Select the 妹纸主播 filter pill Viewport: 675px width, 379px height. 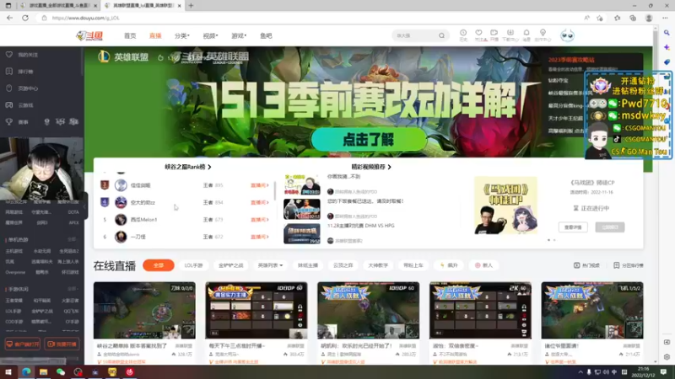[308, 265]
